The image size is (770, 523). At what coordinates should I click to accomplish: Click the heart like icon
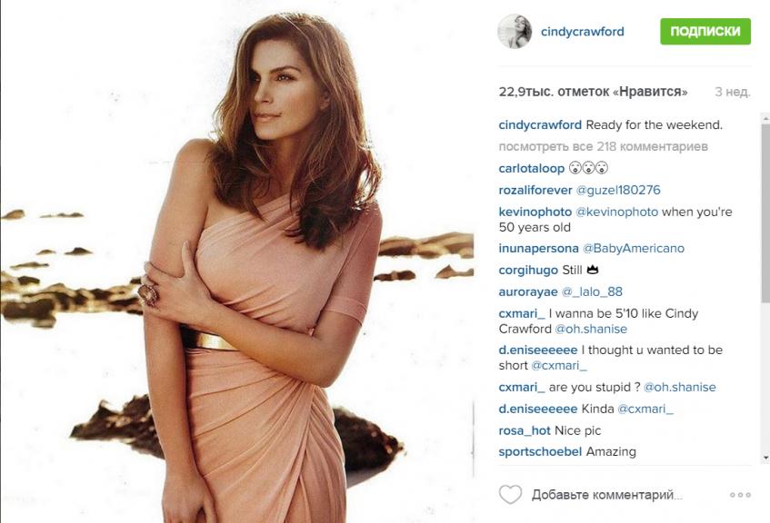click(x=510, y=494)
